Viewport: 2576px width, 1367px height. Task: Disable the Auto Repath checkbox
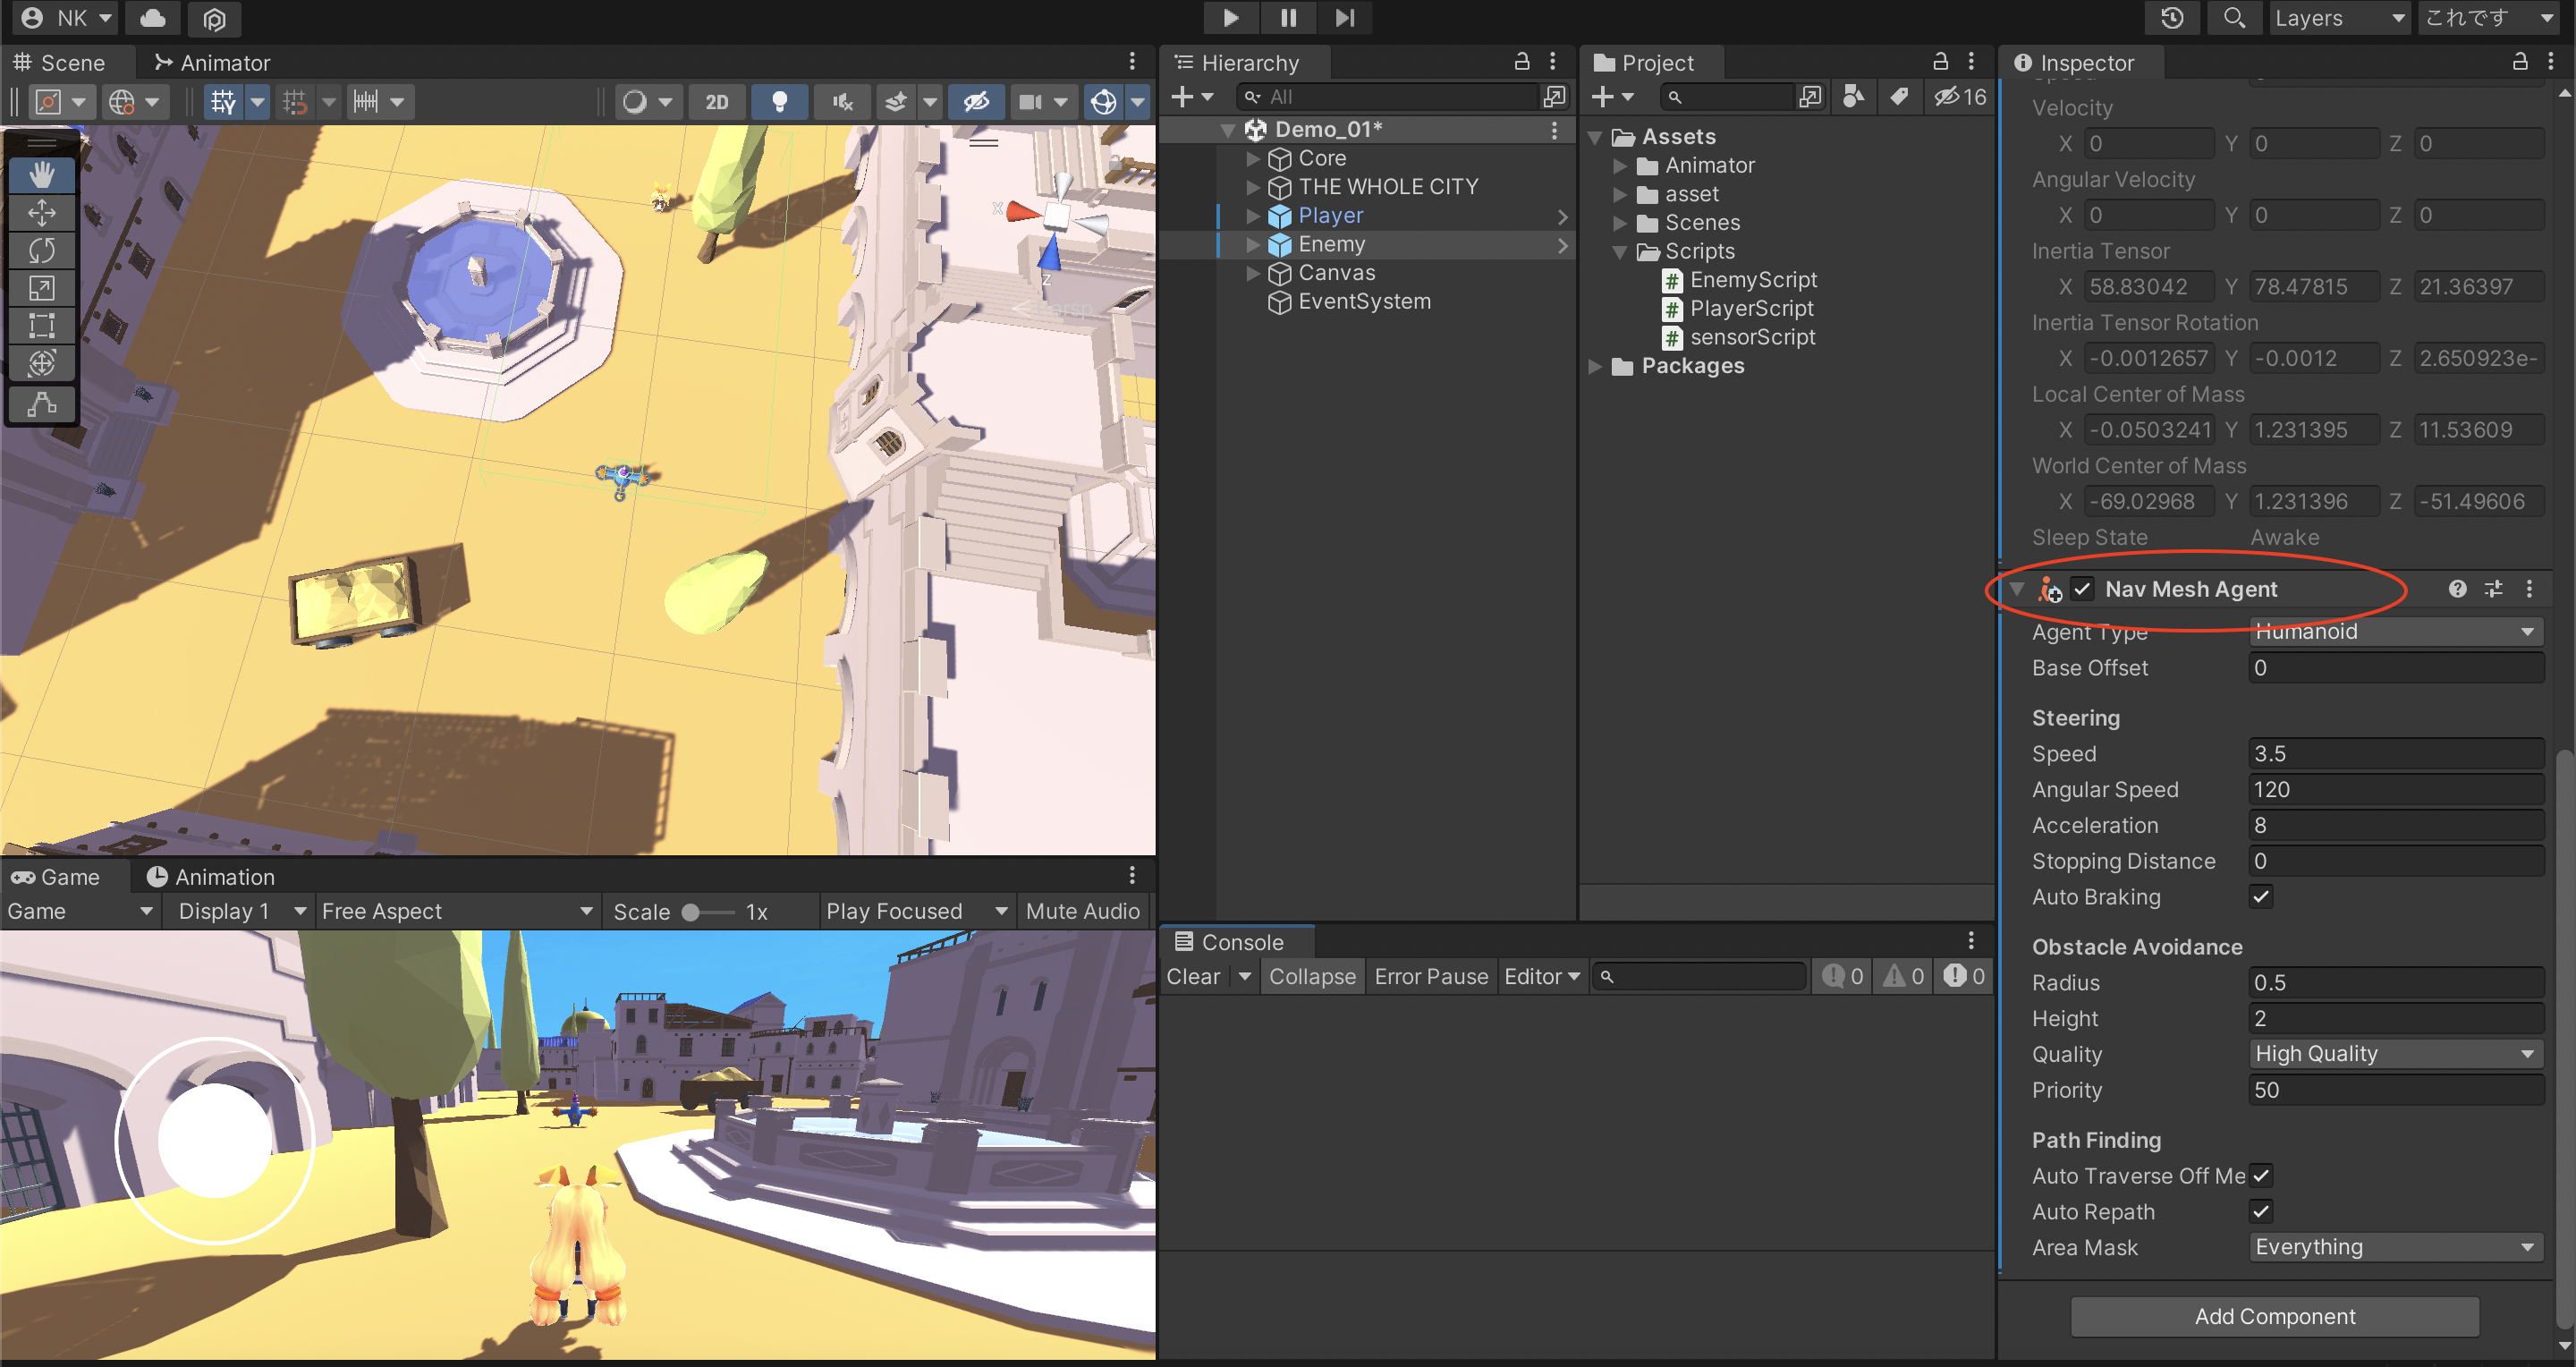click(2261, 1211)
